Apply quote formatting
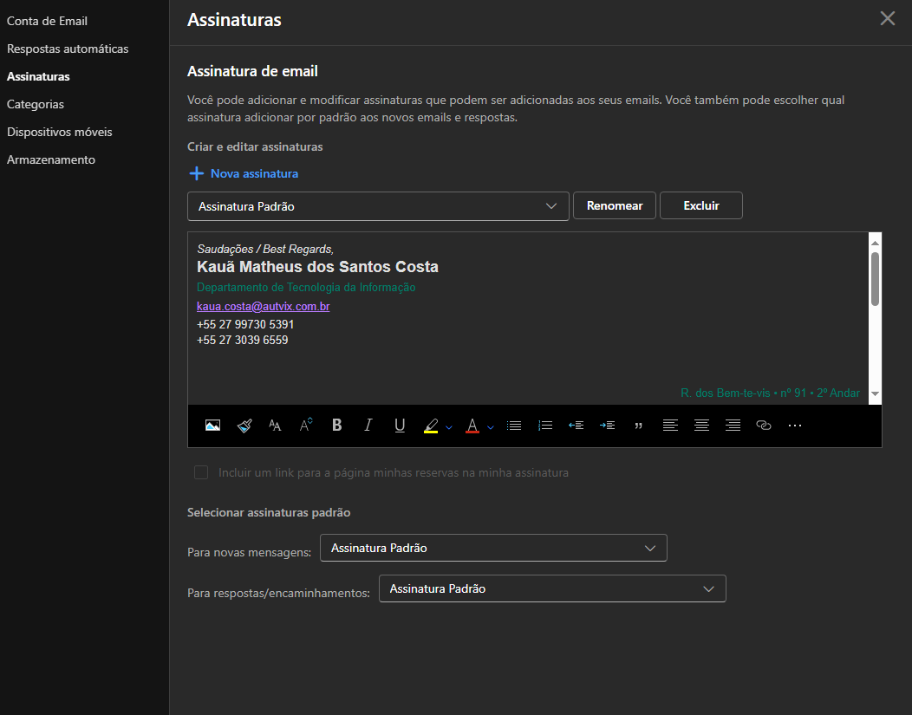912x715 pixels. [x=639, y=426]
